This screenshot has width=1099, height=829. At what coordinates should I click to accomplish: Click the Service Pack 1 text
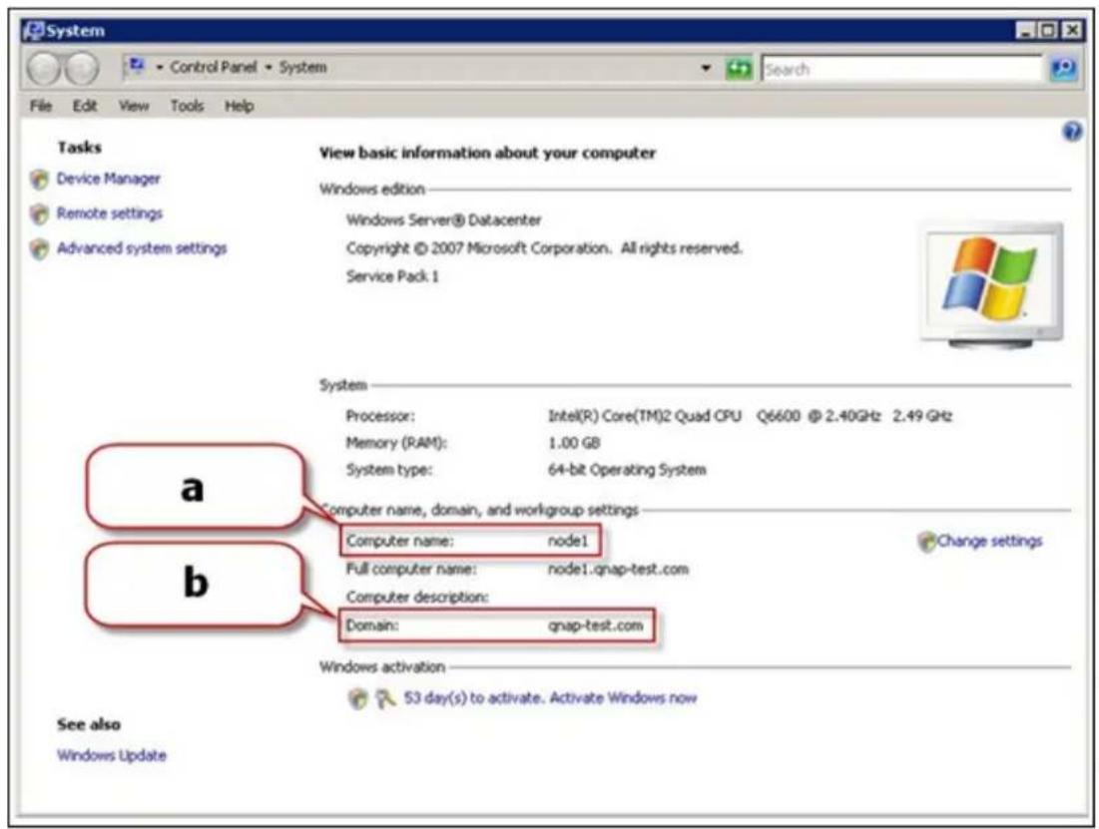point(392,276)
